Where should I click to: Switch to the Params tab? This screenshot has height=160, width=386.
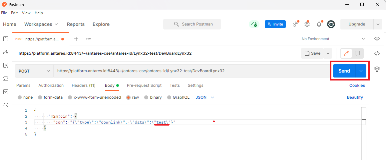coord(23,85)
